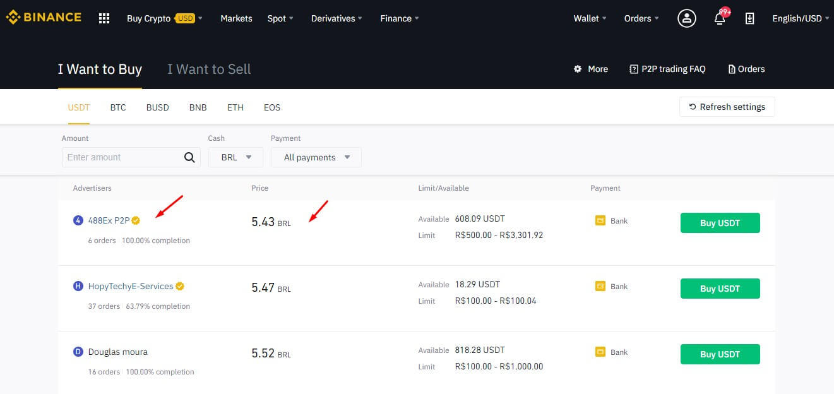Screen dimensions: 834x394
Task: Open the notifications bell icon
Action: pos(720,18)
